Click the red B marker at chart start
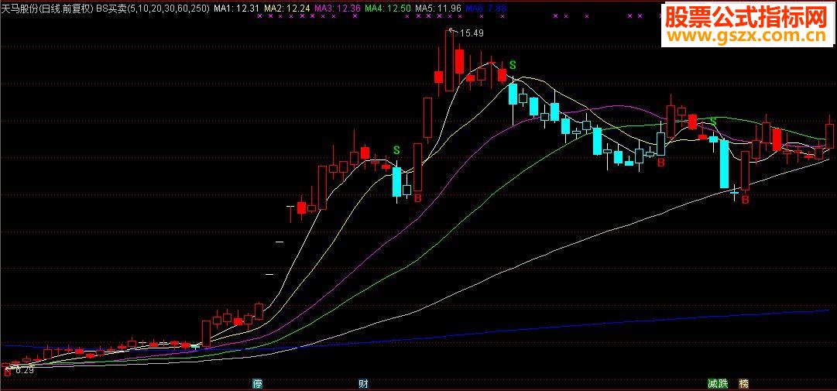The width and height of the screenshot is (837, 391). [7, 373]
